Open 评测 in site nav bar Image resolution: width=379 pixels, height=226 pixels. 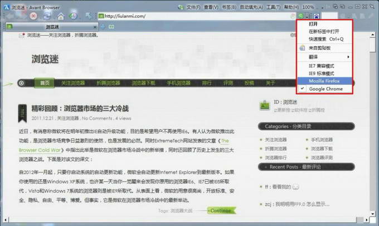coord(228,83)
